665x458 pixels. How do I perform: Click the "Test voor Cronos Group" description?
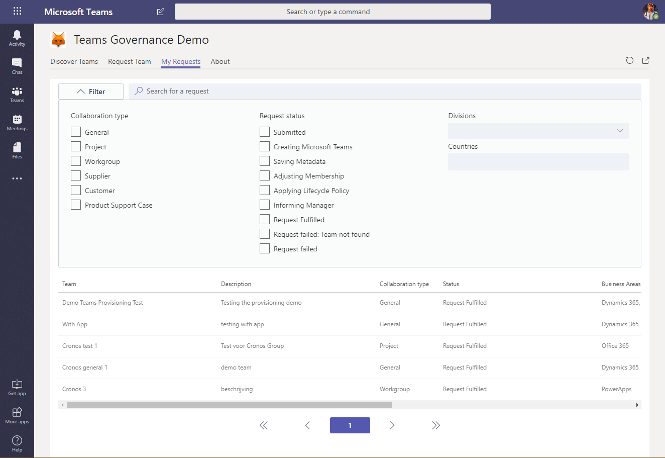[x=252, y=346]
